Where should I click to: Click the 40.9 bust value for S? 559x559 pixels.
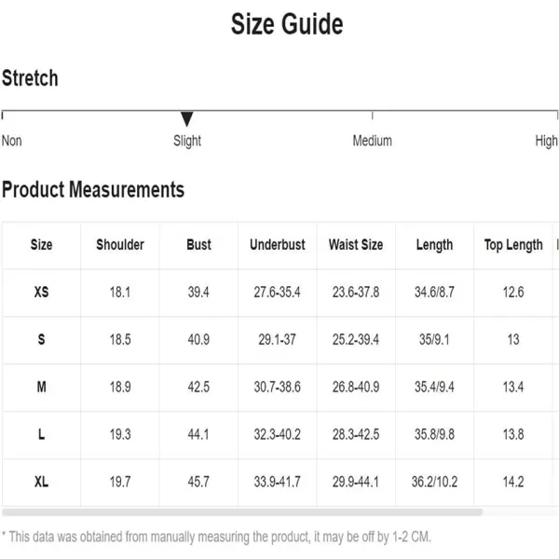pyautogui.click(x=198, y=339)
